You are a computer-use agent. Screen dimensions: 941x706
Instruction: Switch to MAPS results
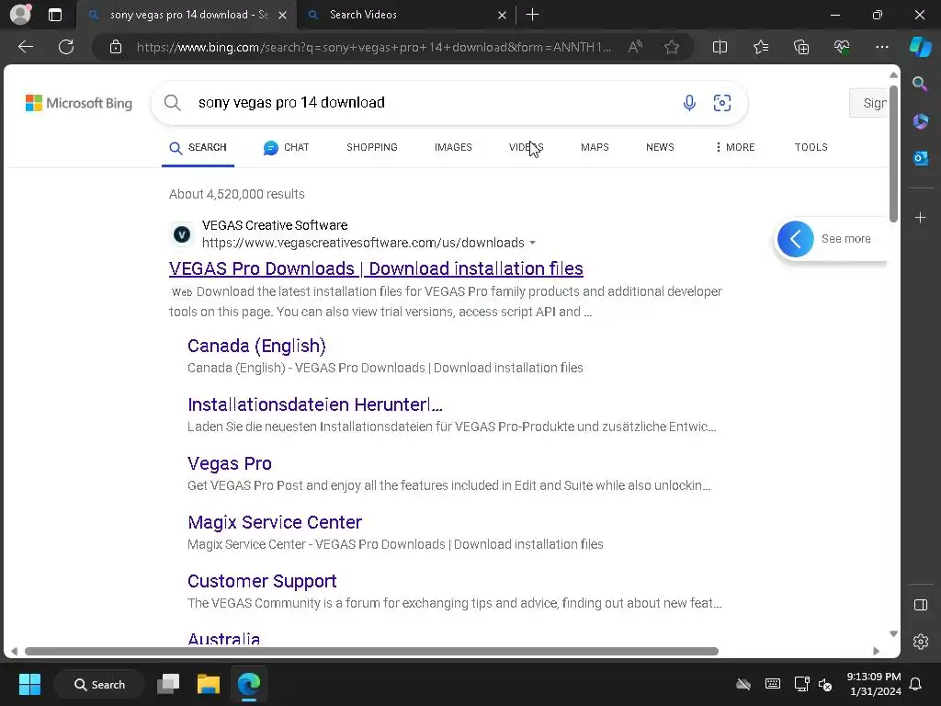pyautogui.click(x=595, y=147)
